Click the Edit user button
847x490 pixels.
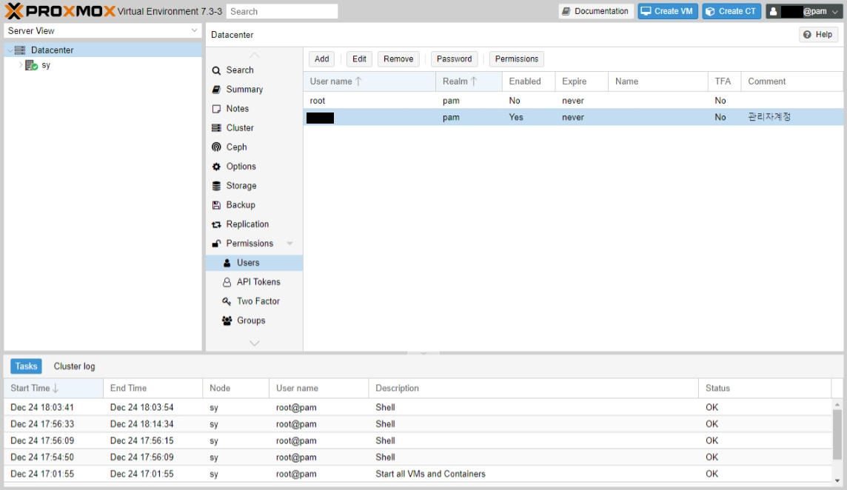point(359,59)
